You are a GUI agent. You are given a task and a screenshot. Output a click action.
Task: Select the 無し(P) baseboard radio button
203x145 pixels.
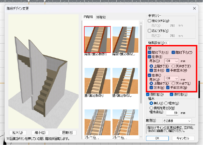click(x=151, y=103)
